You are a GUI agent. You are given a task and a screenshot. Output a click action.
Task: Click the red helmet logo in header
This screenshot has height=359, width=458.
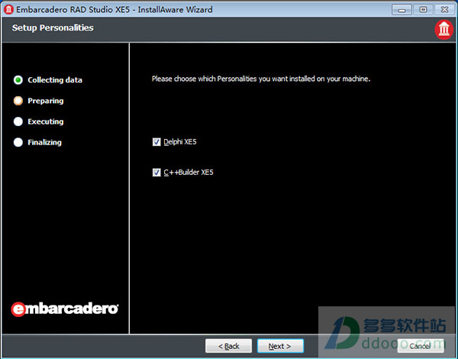443,30
